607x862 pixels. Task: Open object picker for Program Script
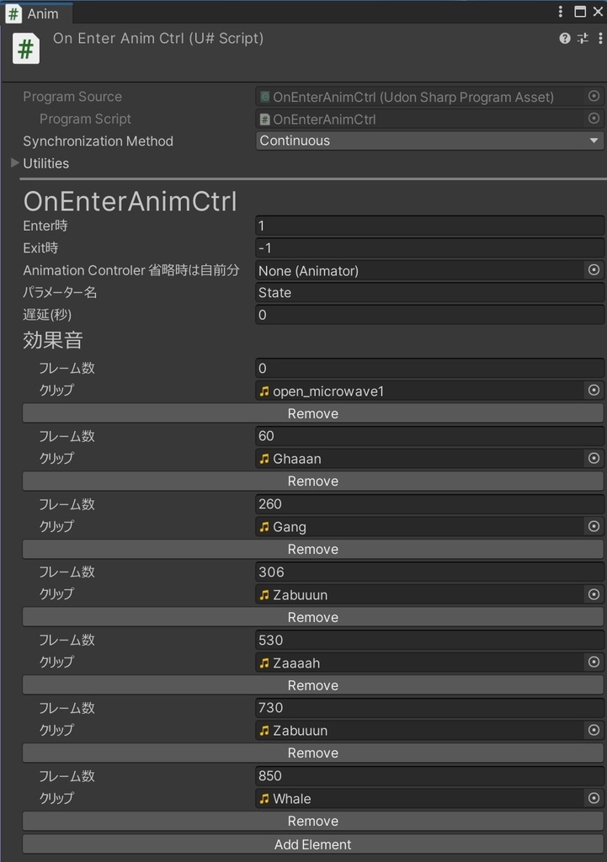tap(594, 119)
